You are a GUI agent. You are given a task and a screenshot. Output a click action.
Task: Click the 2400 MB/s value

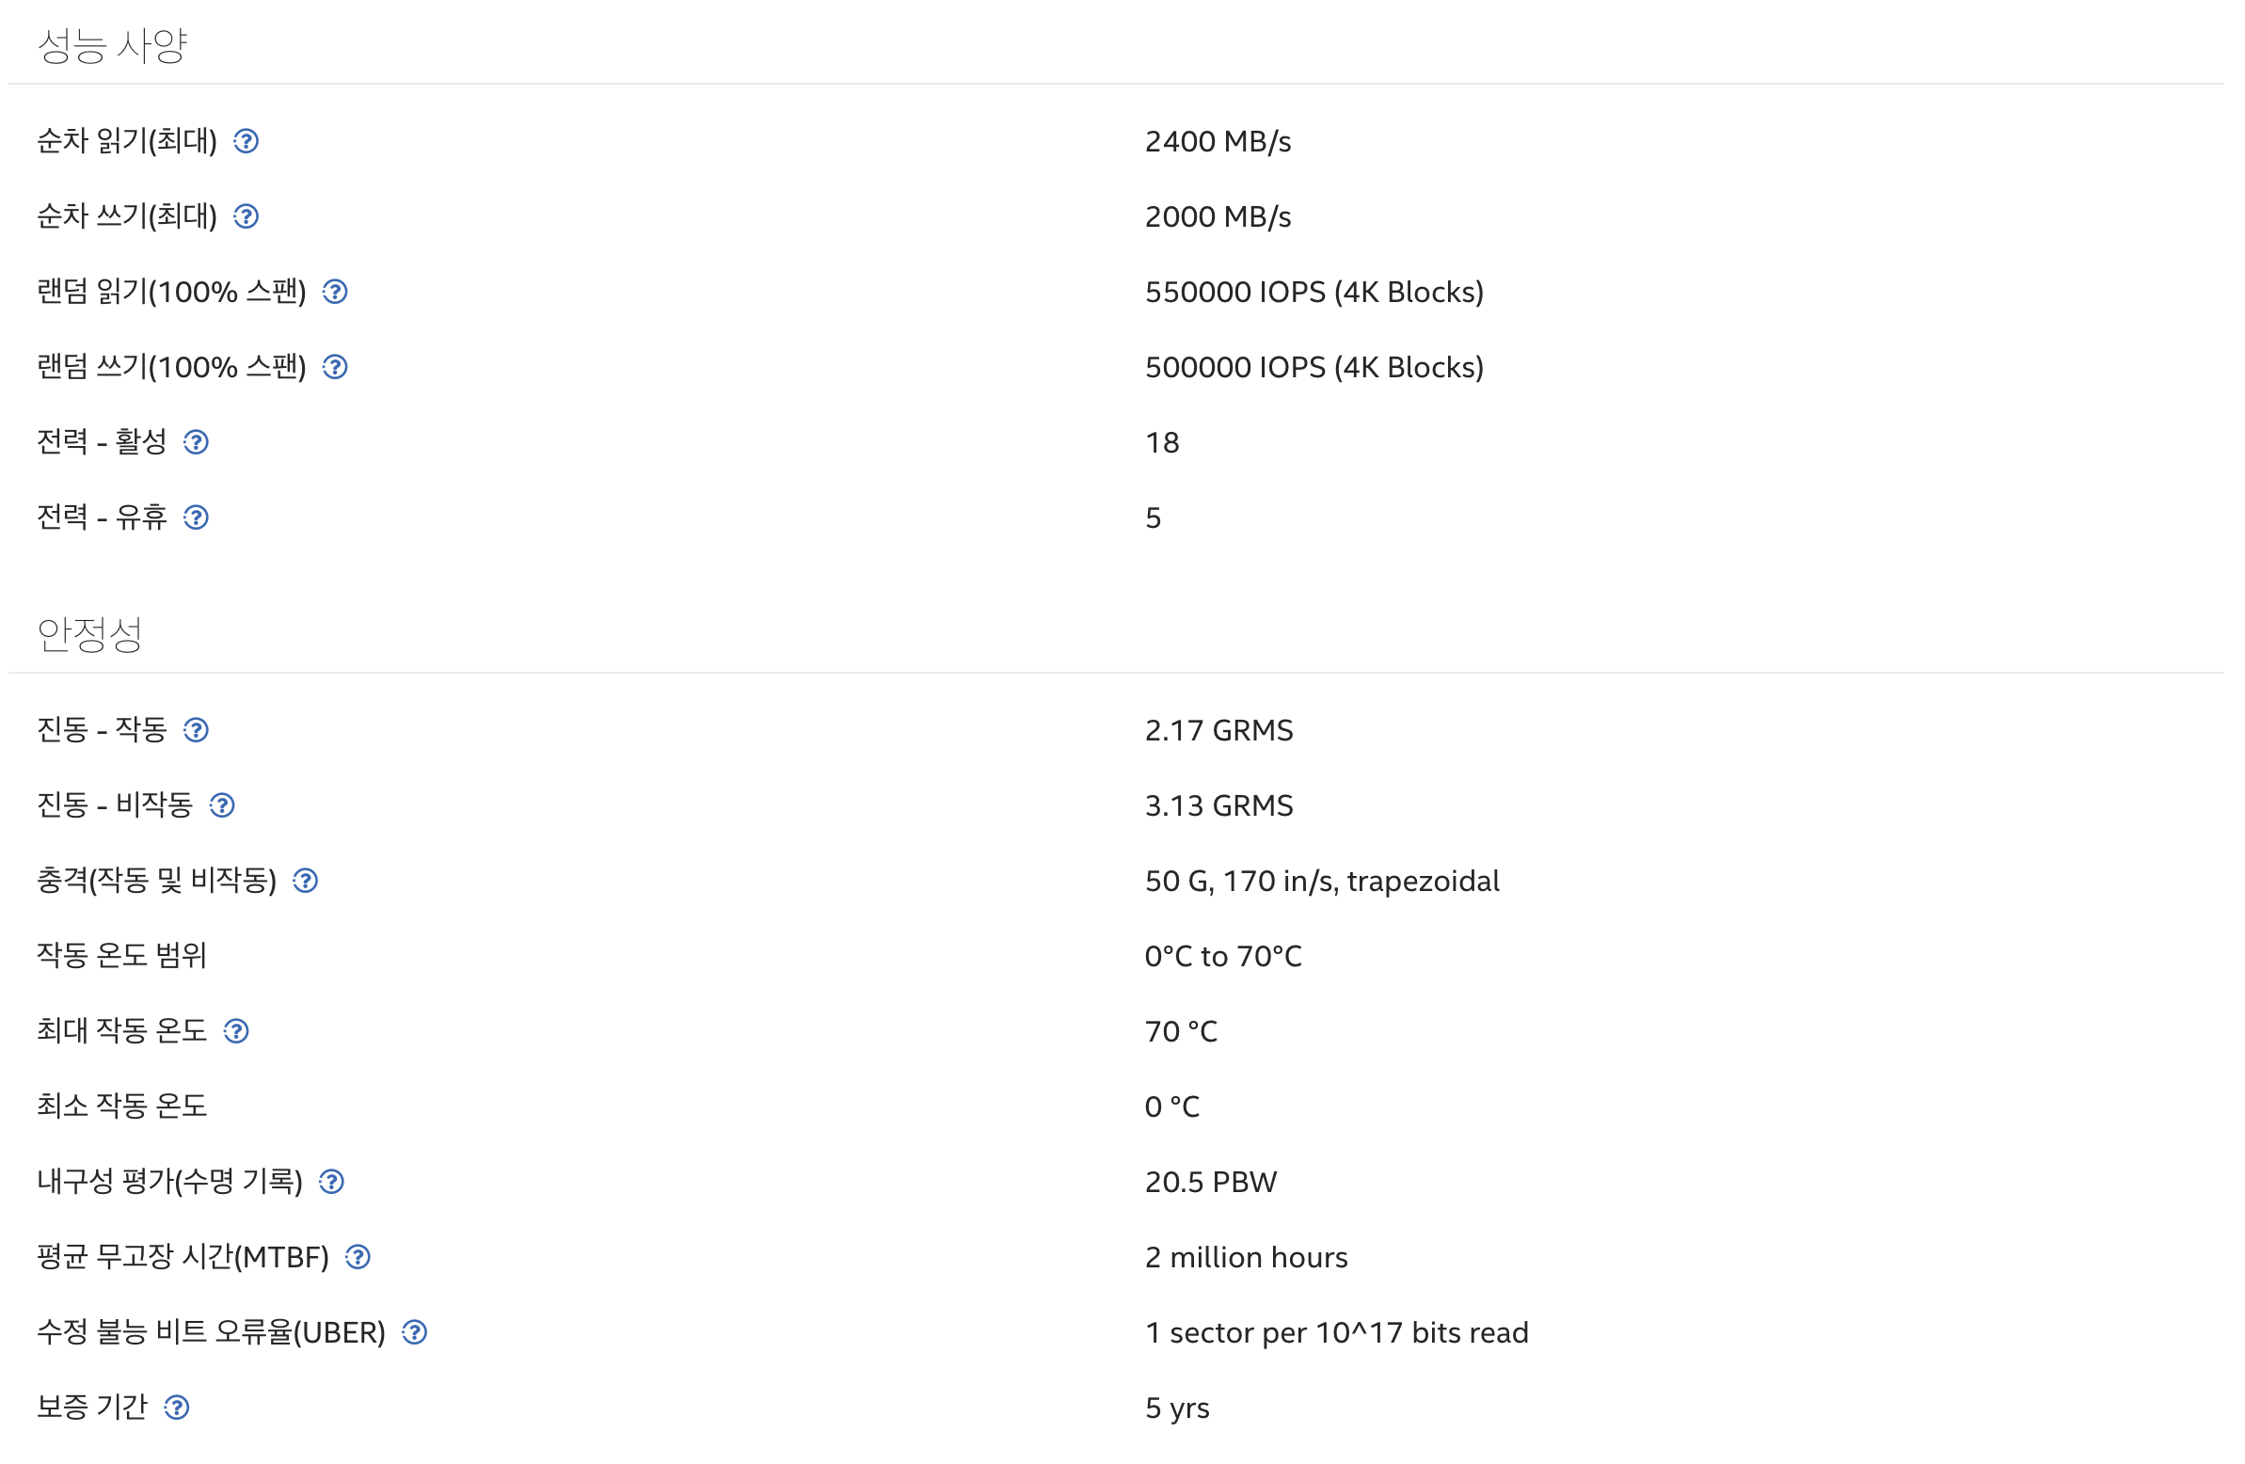1218,141
